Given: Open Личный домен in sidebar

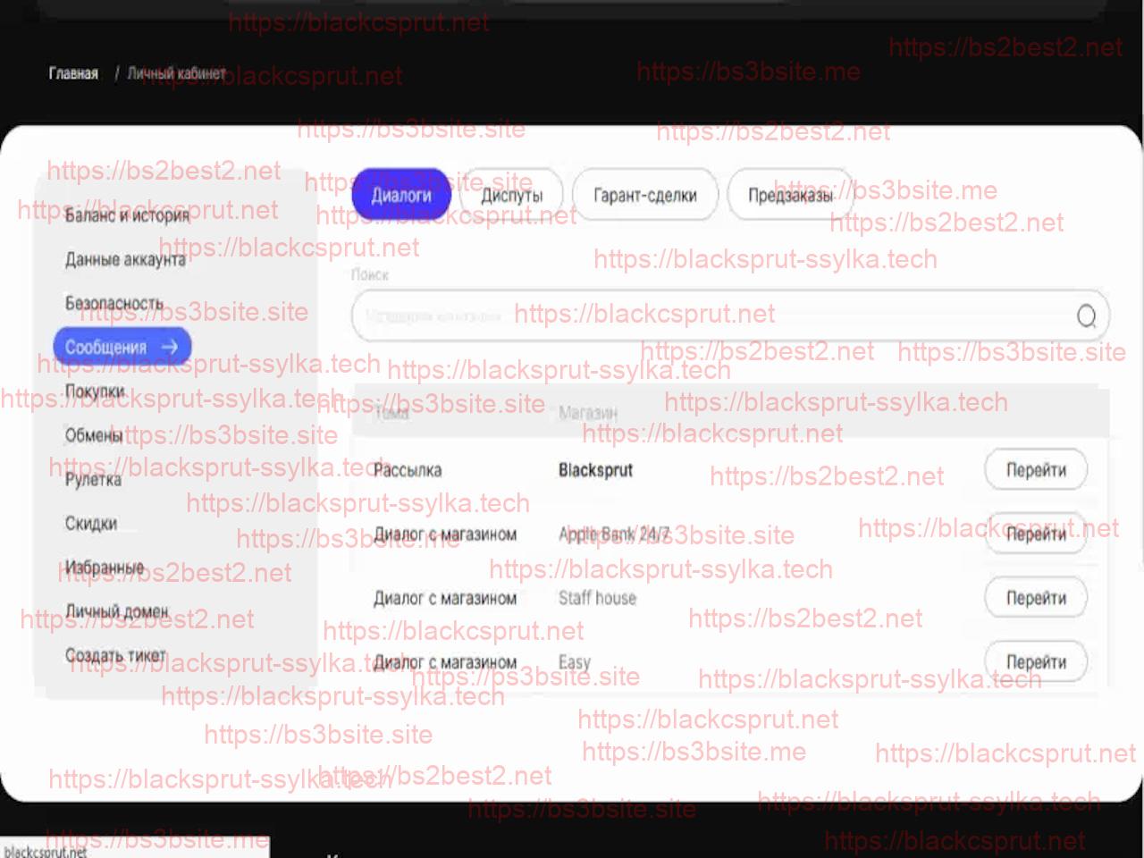Looking at the screenshot, I should pyautogui.click(x=116, y=611).
